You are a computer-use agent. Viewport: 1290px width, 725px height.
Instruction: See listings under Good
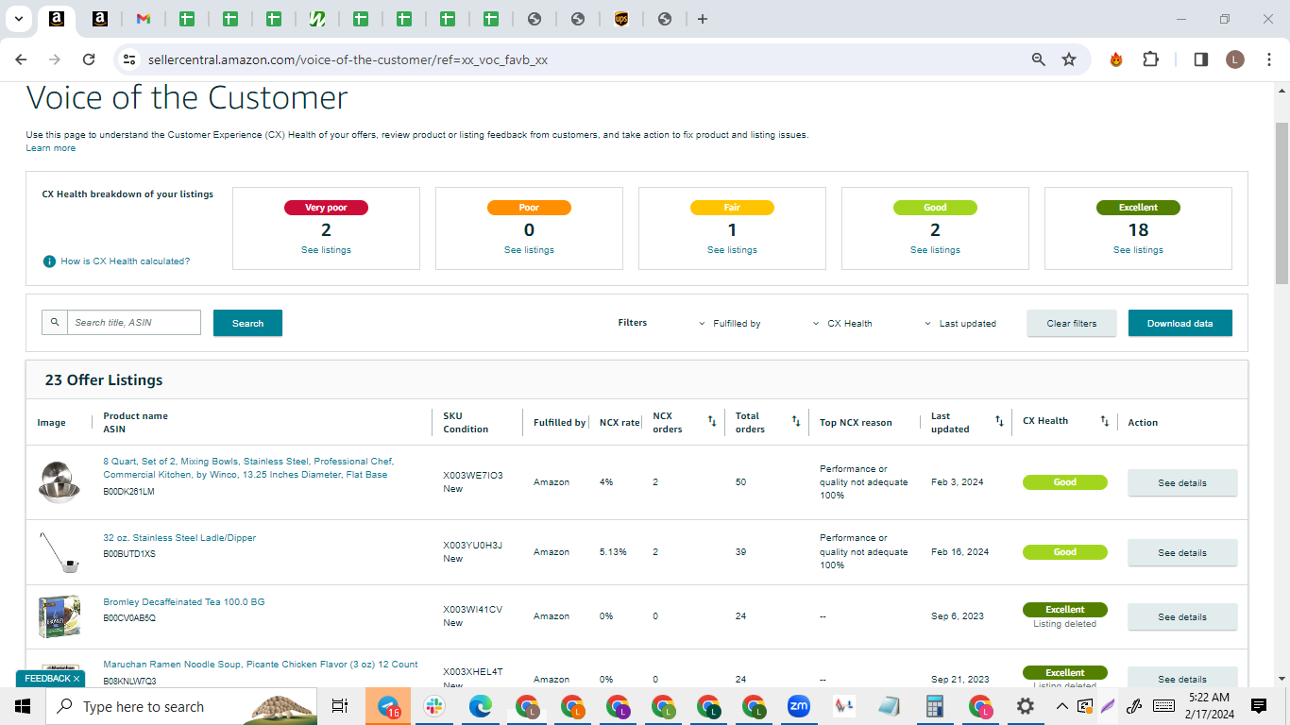pos(935,250)
